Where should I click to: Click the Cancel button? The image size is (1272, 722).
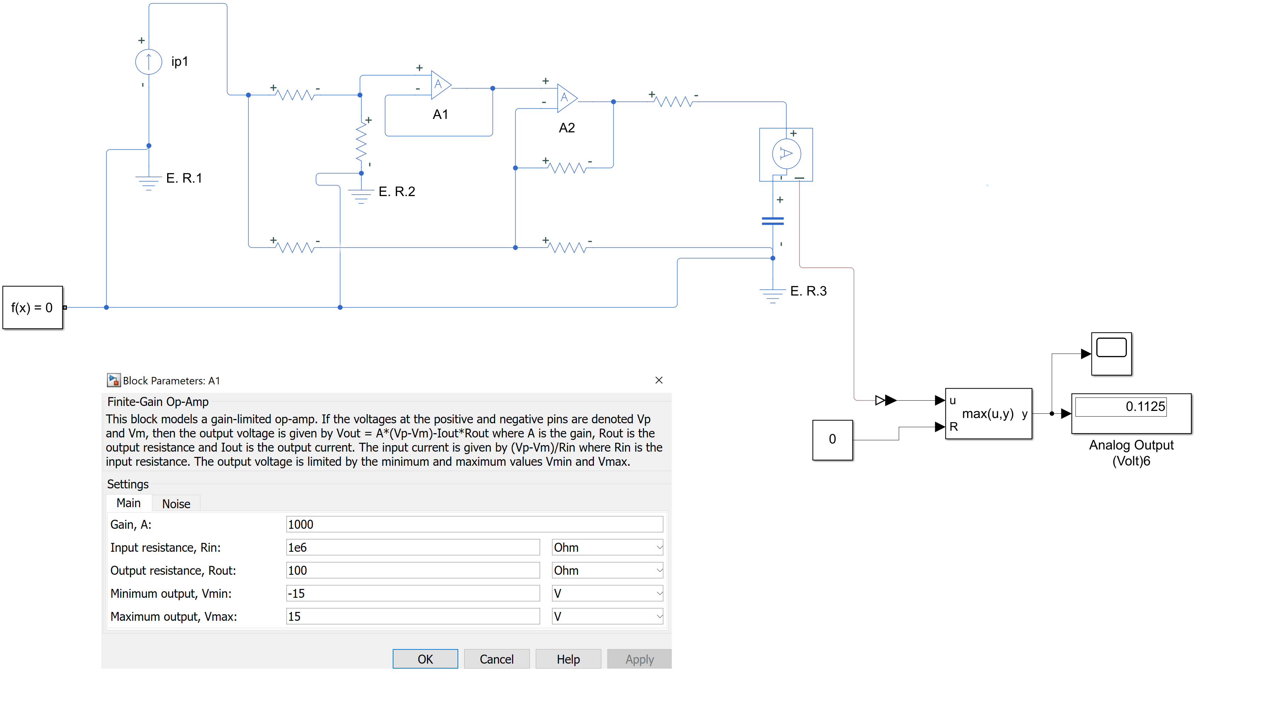tap(496, 659)
